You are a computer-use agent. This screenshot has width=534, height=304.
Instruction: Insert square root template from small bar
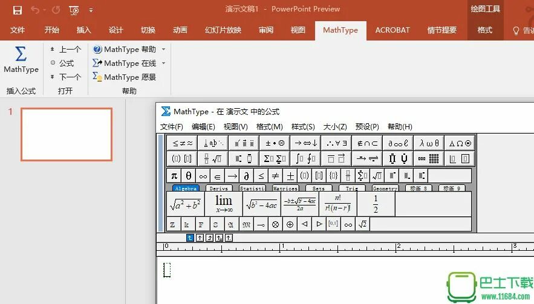377,176
